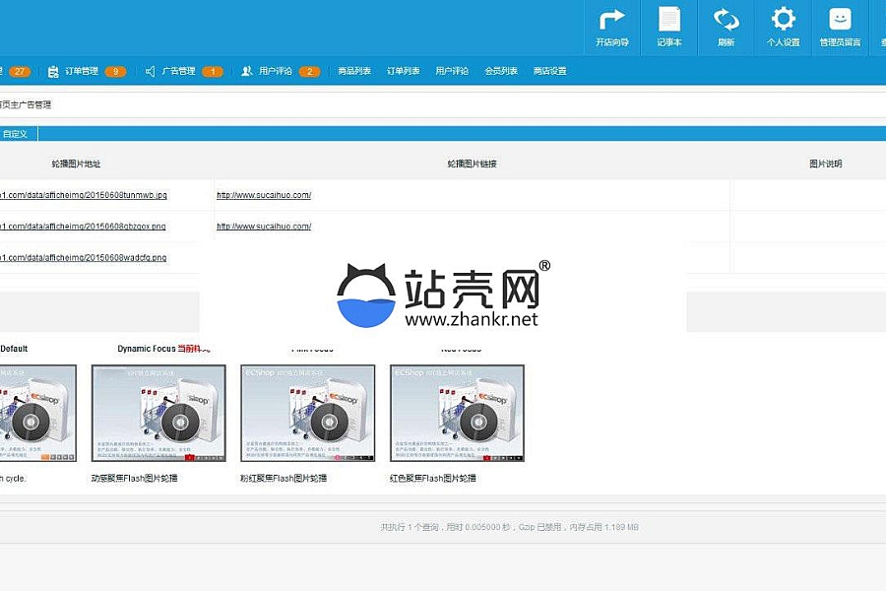Click the 广告管理 megaphone icon

pos(150,71)
